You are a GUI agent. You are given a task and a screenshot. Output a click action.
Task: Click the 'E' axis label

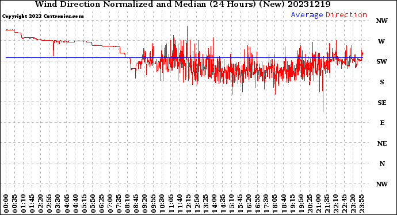click(382, 123)
